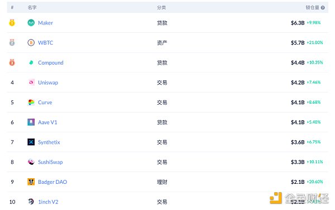
Task: Open the Compound project link
Action: point(51,63)
